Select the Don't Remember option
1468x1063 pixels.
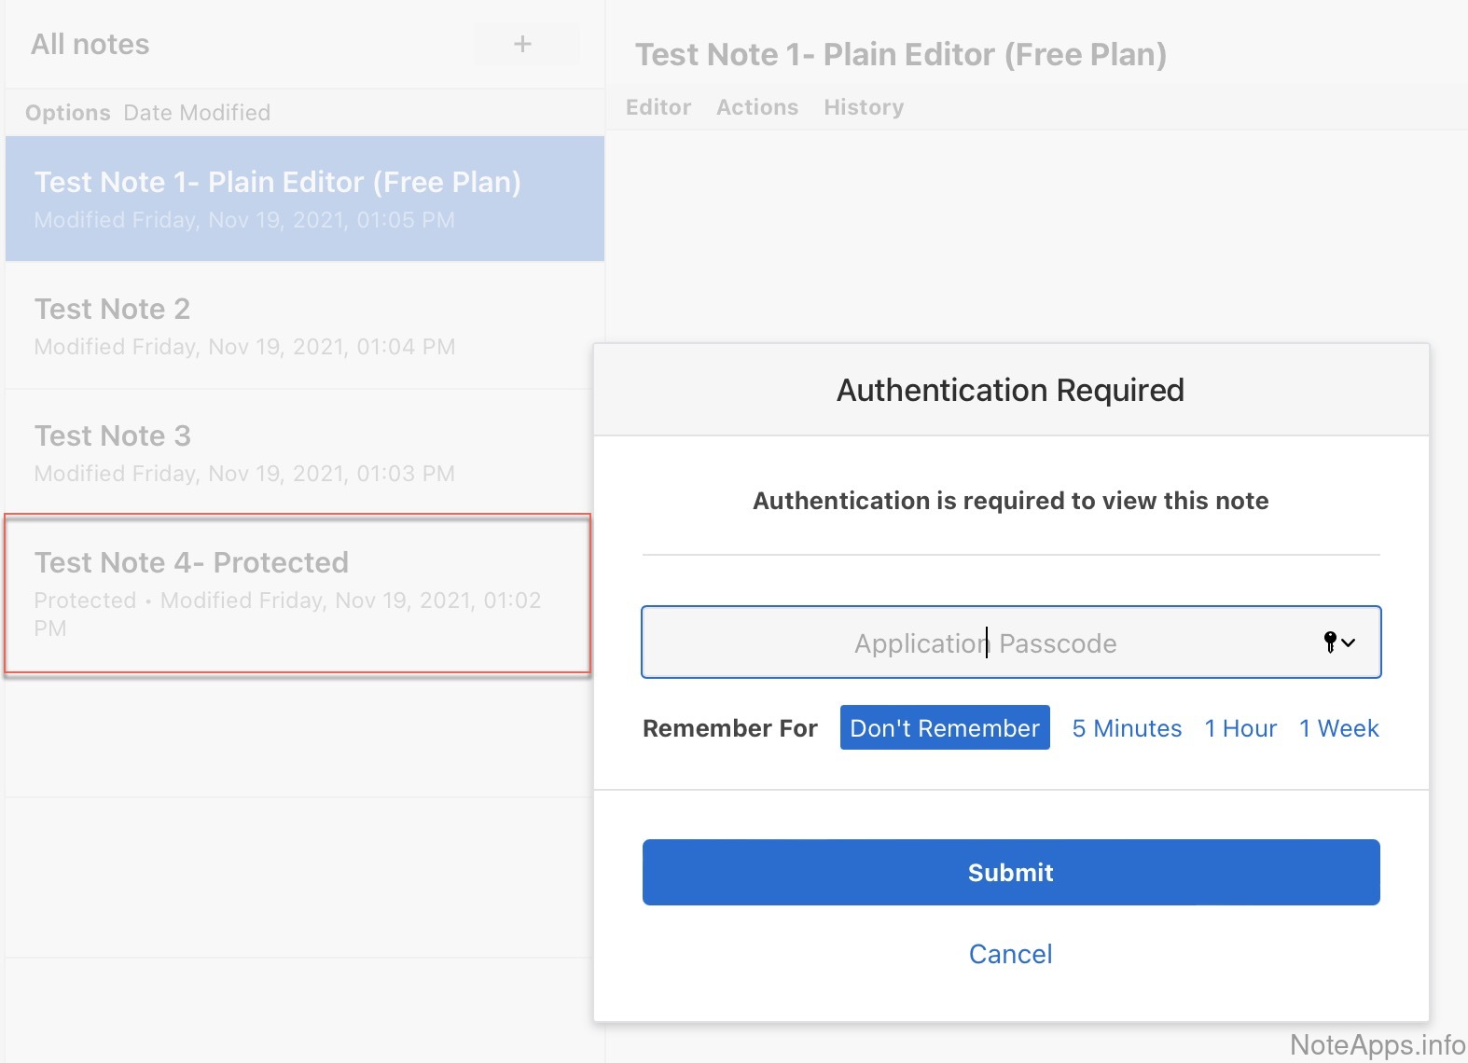coord(944,728)
